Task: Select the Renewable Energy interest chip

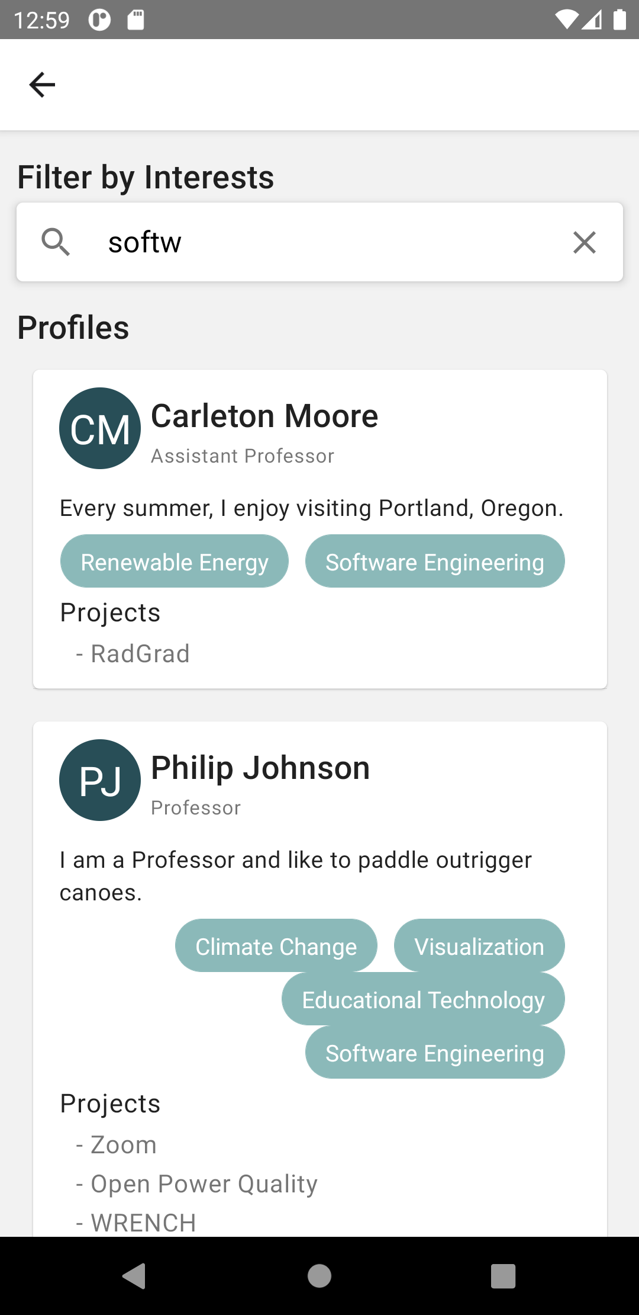Action: click(175, 562)
